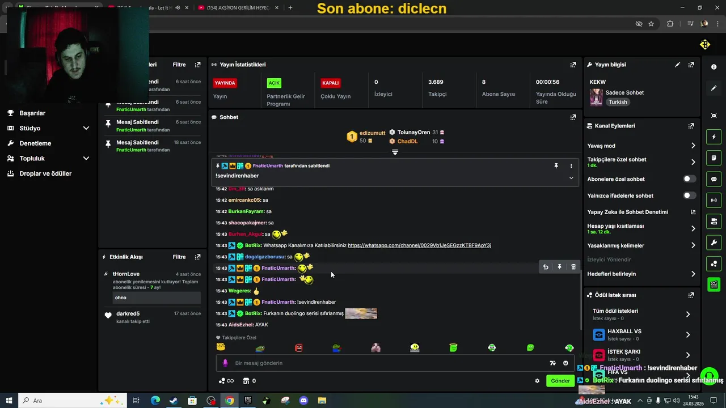Click the broadcast signal quick action
The image size is (726, 408).
click(x=714, y=200)
